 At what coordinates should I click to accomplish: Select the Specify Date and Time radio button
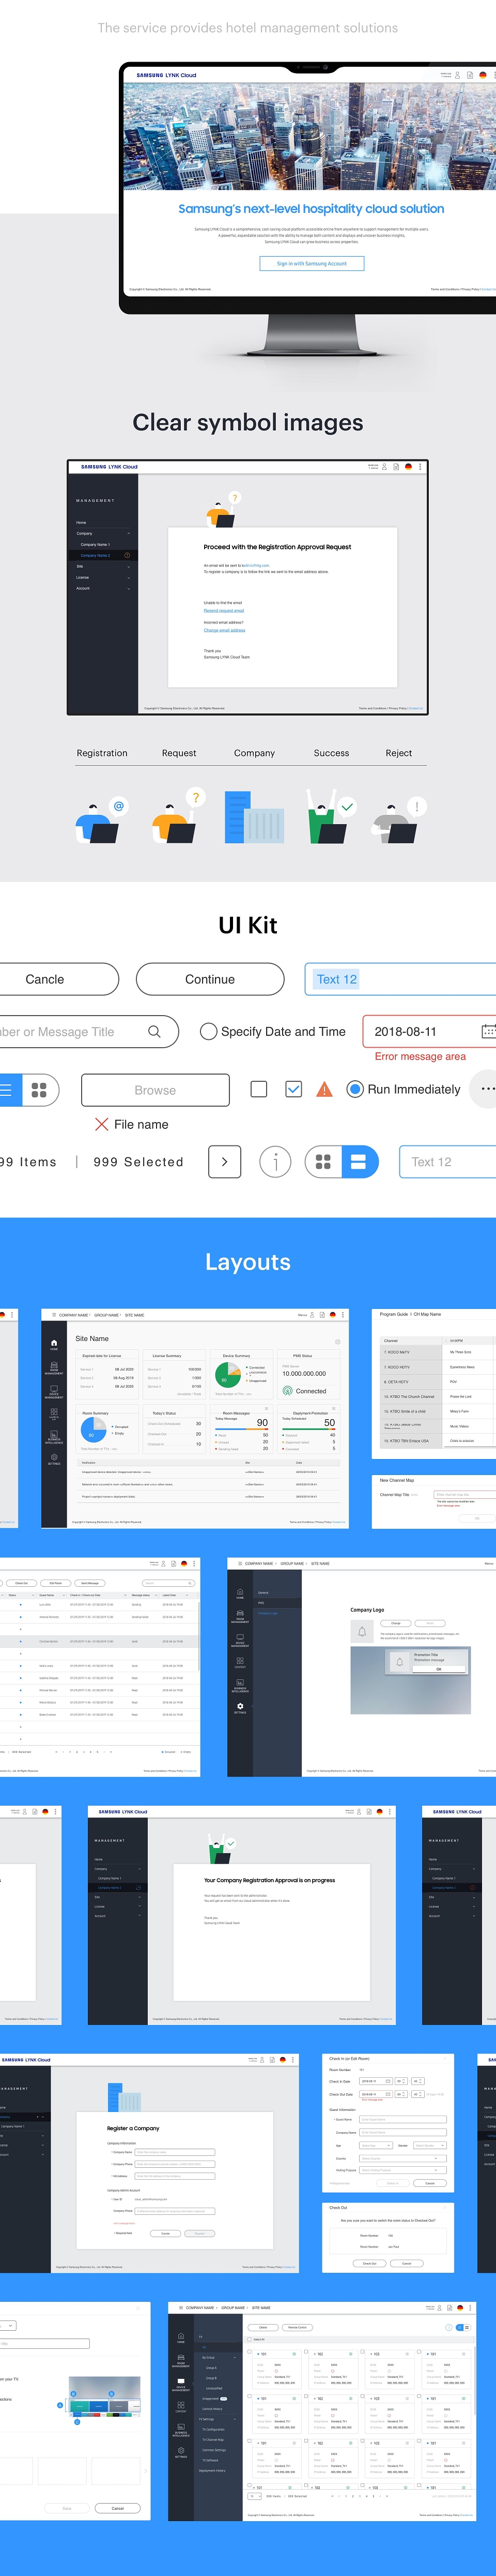click(209, 1031)
